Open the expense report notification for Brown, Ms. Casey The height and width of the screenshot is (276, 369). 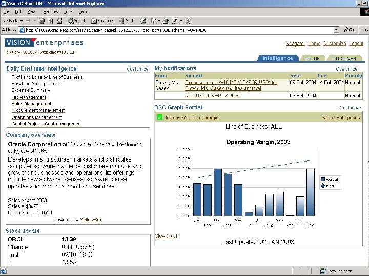[x=231, y=85]
